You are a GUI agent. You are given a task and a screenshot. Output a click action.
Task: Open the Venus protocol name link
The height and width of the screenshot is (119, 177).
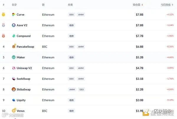(x=21, y=111)
